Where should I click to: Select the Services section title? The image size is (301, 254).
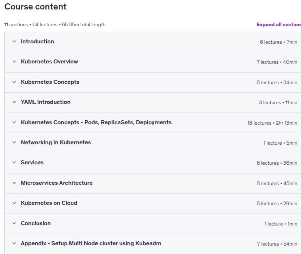point(32,163)
